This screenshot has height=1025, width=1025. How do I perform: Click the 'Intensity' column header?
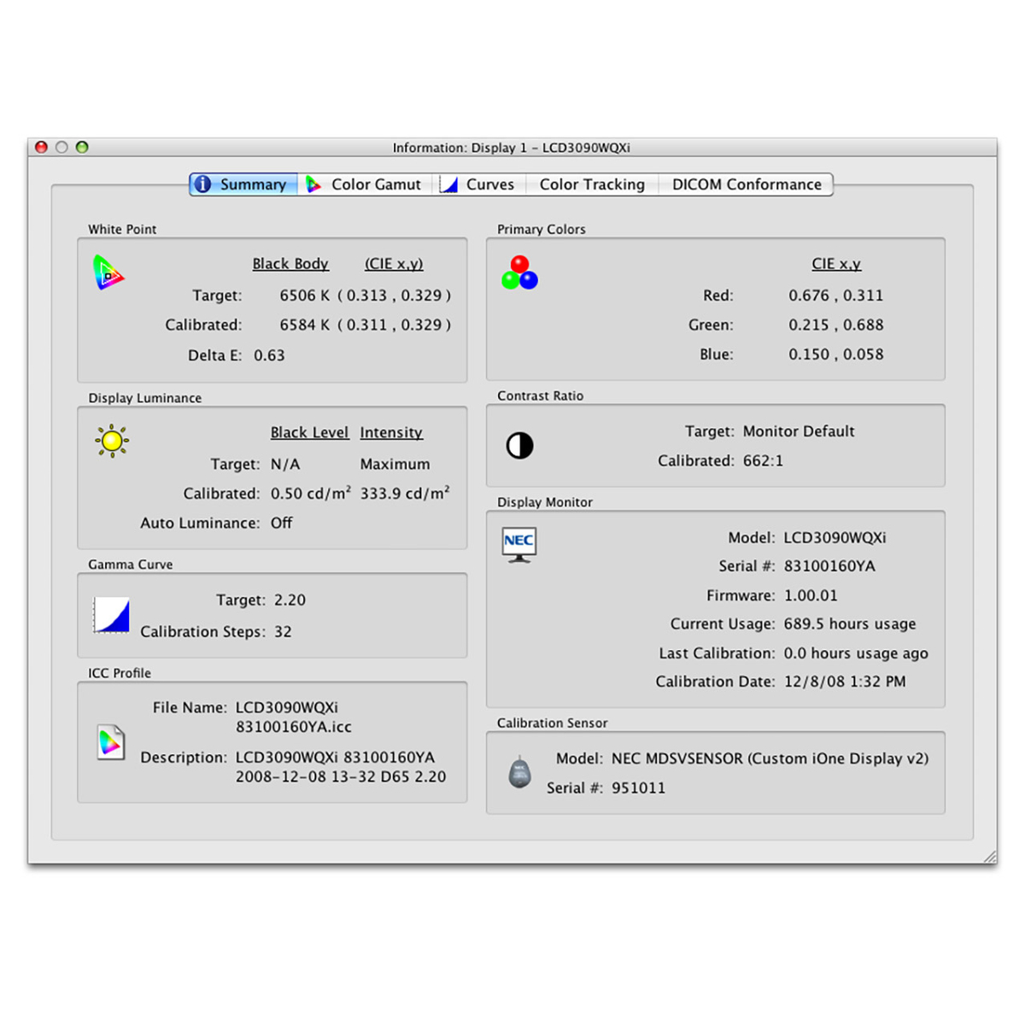391,432
